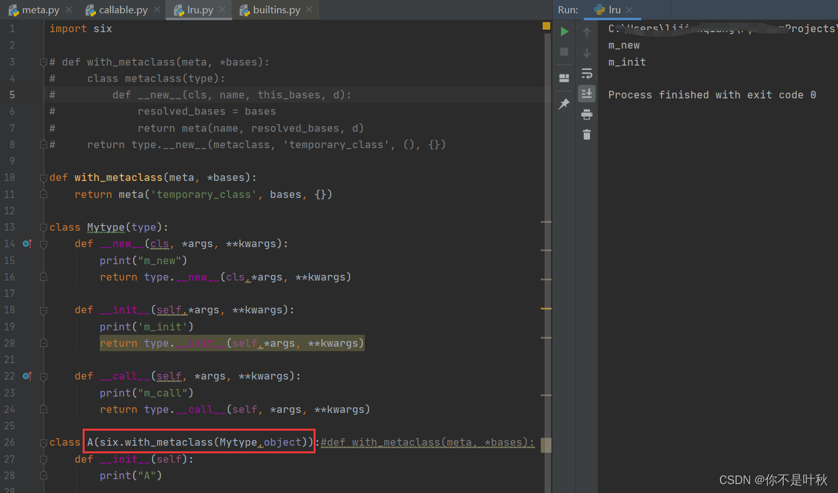
Task: Open the builtins.py tab
Action: 275,10
